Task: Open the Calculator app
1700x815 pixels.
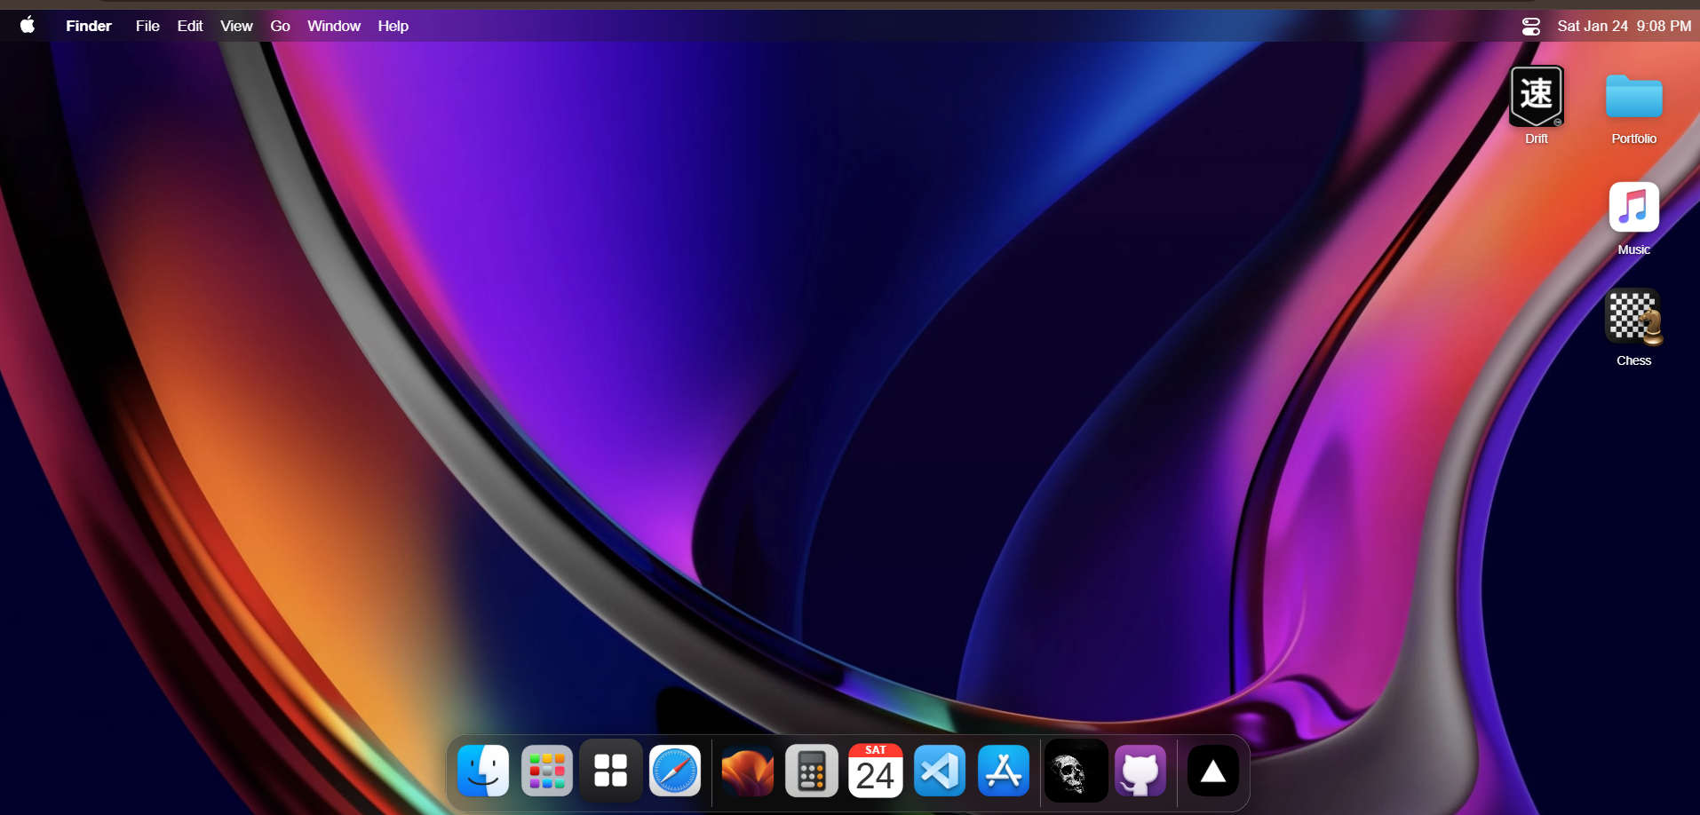Action: tap(811, 771)
